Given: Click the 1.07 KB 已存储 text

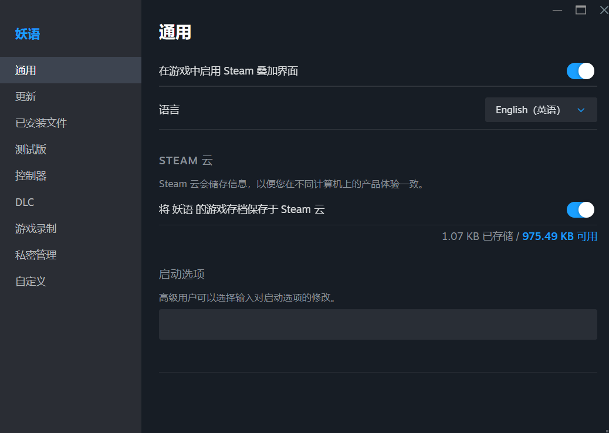Looking at the screenshot, I should (x=478, y=236).
